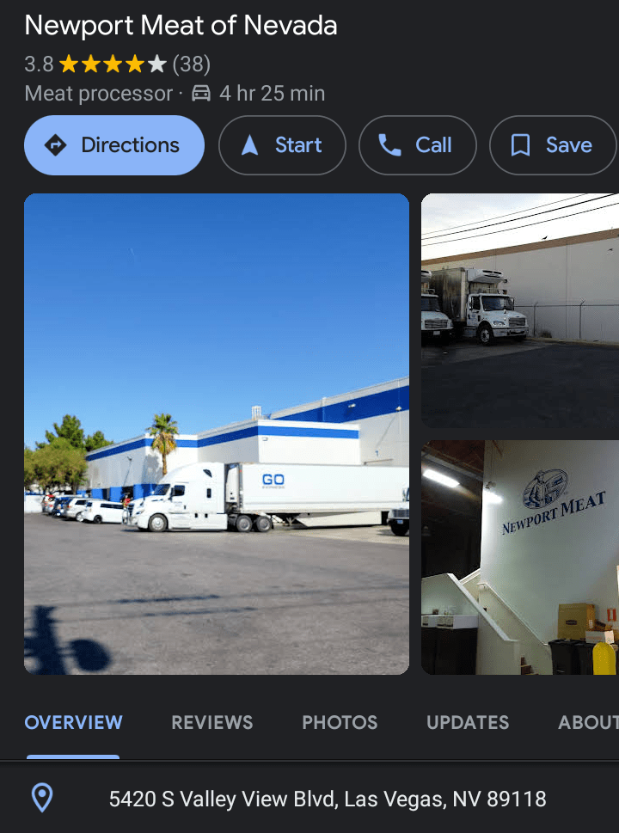This screenshot has height=833, width=619.
Task: Switch to the Reviews tab
Action: (x=212, y=722)
